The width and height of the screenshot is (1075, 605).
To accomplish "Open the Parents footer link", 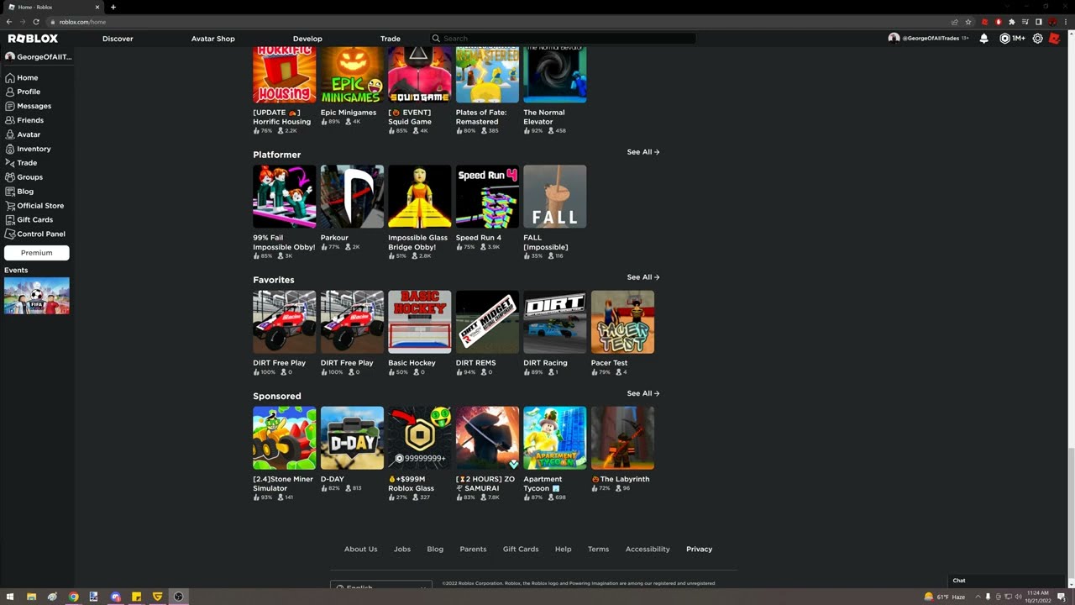I will click(x=473, y=550).
